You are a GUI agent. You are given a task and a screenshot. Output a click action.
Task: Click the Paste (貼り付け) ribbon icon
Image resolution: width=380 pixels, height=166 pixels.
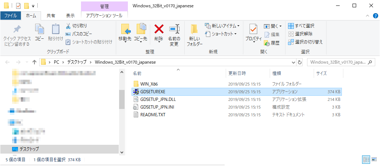pos(55,32)
